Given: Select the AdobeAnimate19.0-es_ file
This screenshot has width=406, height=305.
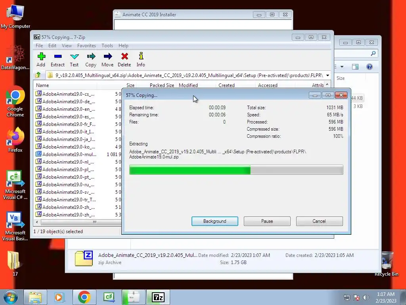Looking at the screenshot, I should (65, 116).
